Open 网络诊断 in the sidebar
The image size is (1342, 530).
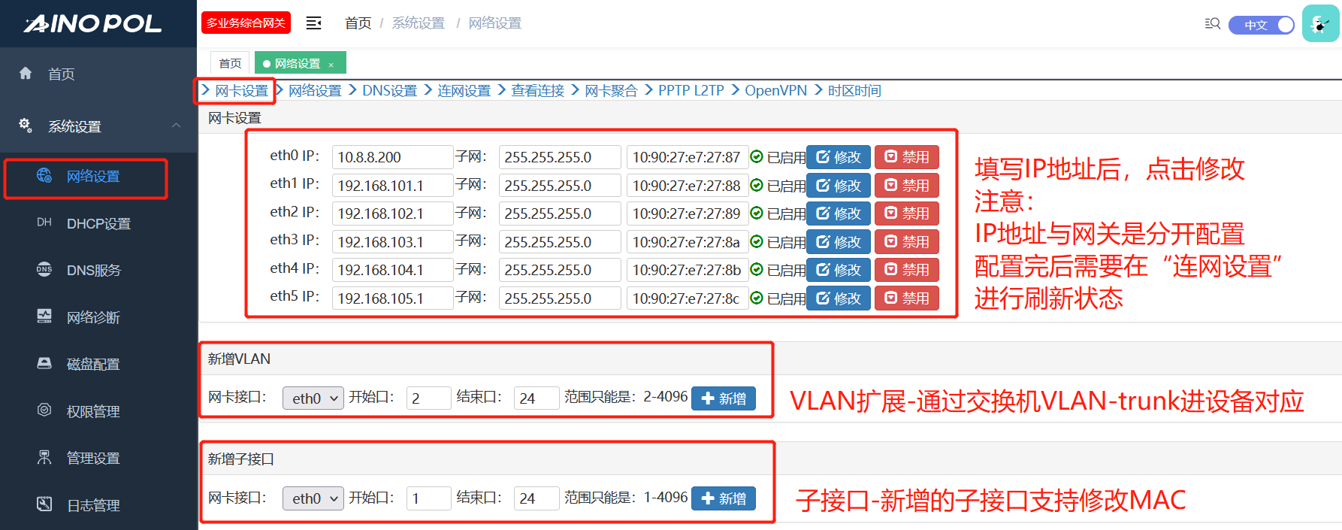93,317
